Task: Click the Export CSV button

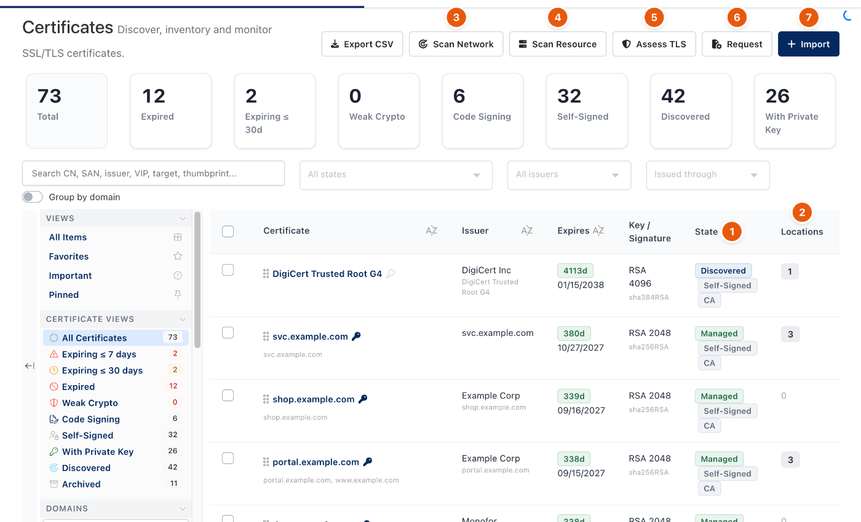Action: [362, 44]
